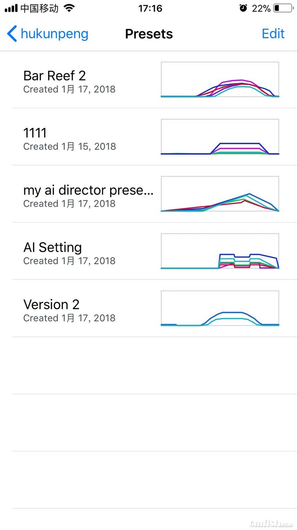Tap my ai director graph thumbnail

[x=220, y=194]
